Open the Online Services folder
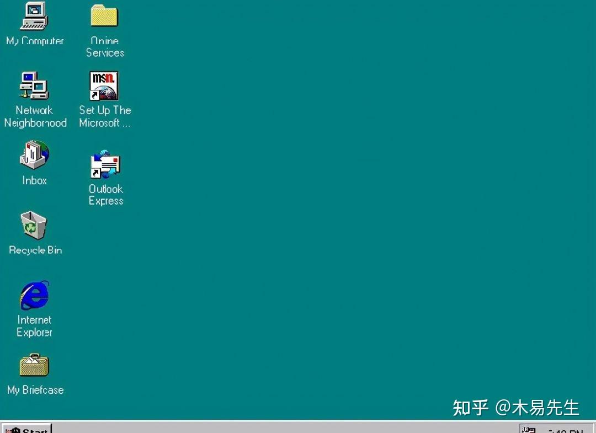Image resolution: width=596 pixels, height=433 pixels. tap(104, 17)
